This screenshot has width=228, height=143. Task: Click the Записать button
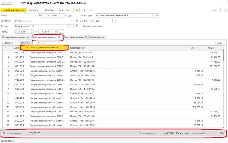[x=33, y=10]
